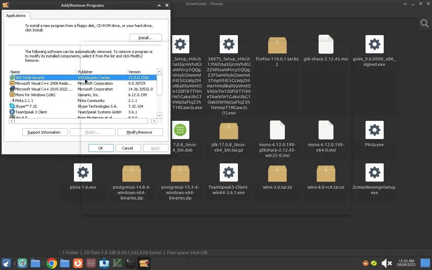The image size is (432, 270).
Task: Click the Mono for Windows (x86) row icon
Action: (x=12, y=95)
